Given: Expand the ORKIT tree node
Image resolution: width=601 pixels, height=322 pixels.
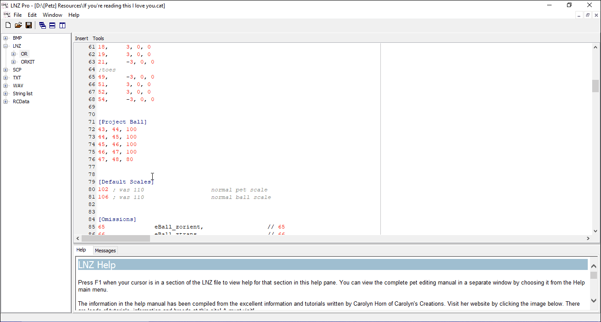Looking at the screenshot, I should pos(14,62).
